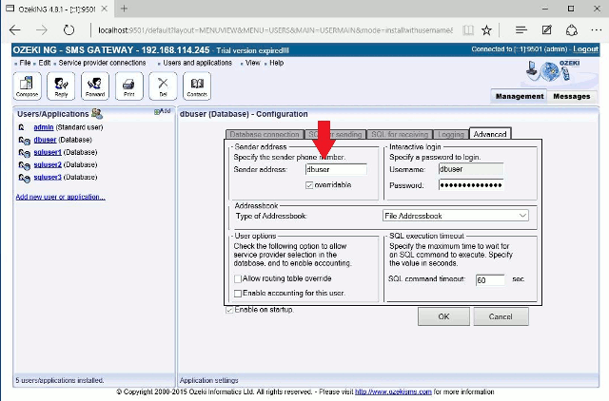Toggle the overridable checkbox
The image size is (609, 401).
coord(309,185)
